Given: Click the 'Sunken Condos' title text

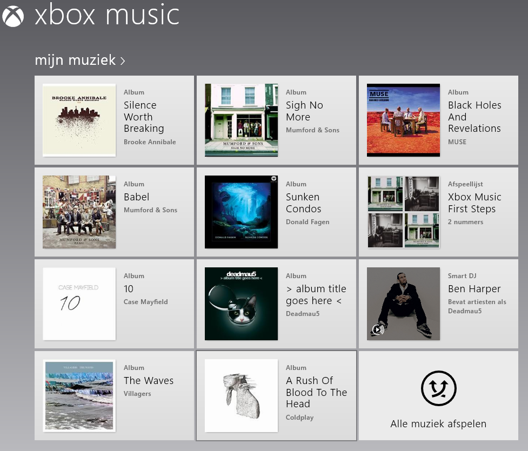Looking at the screenshot, I should point(303,203).
